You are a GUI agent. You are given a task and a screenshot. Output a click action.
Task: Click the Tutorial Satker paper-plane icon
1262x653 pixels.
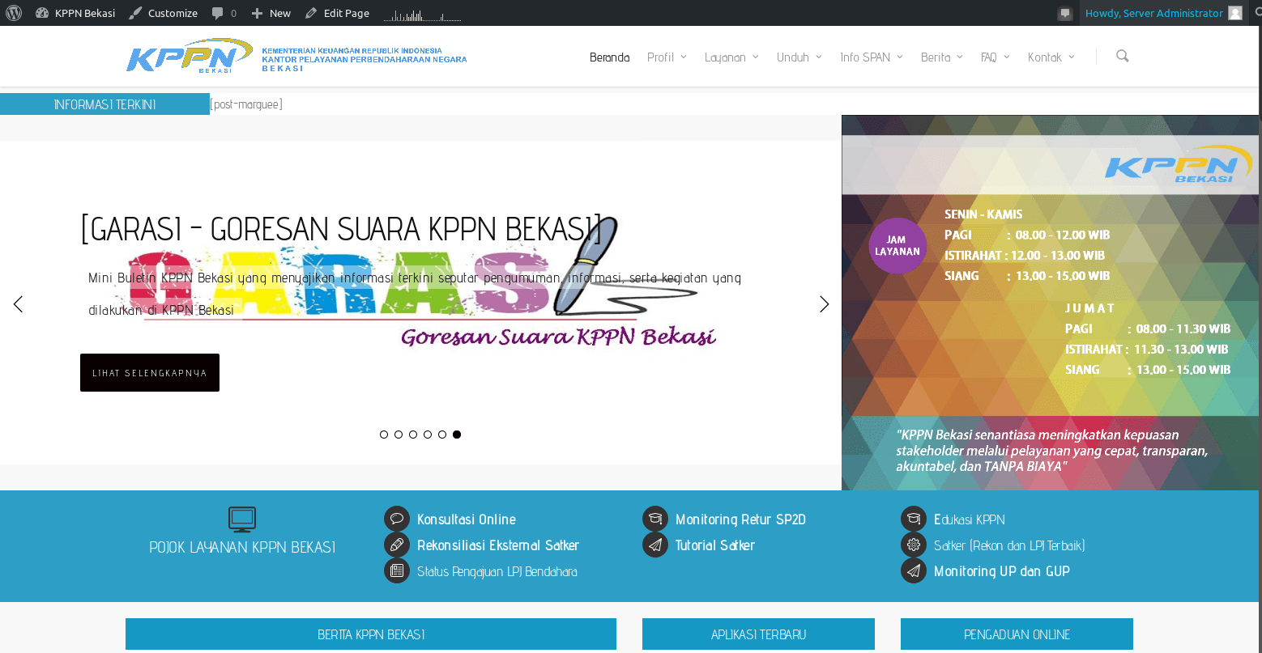pyautogui.click(x=655, y=545)
